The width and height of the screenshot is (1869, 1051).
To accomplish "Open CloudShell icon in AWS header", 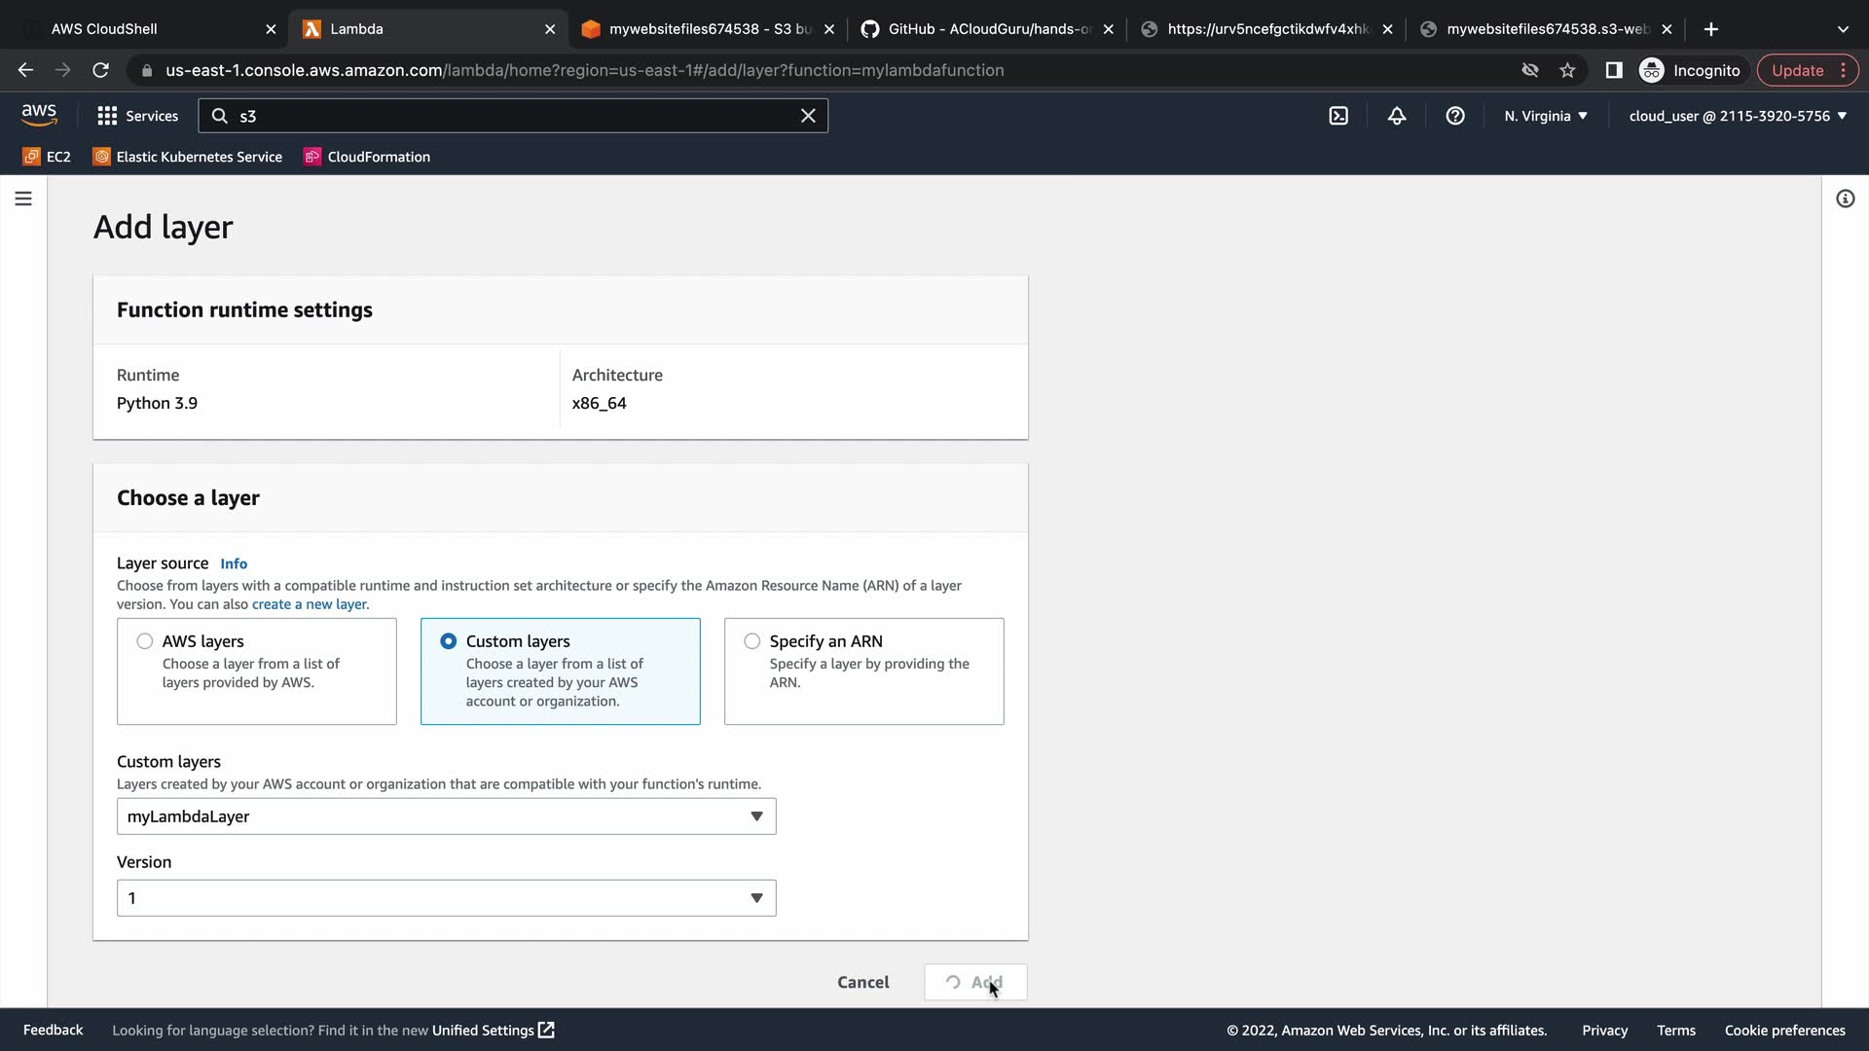I will 1338,116.
